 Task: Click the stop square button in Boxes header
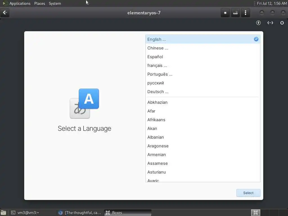click(225, 13)
